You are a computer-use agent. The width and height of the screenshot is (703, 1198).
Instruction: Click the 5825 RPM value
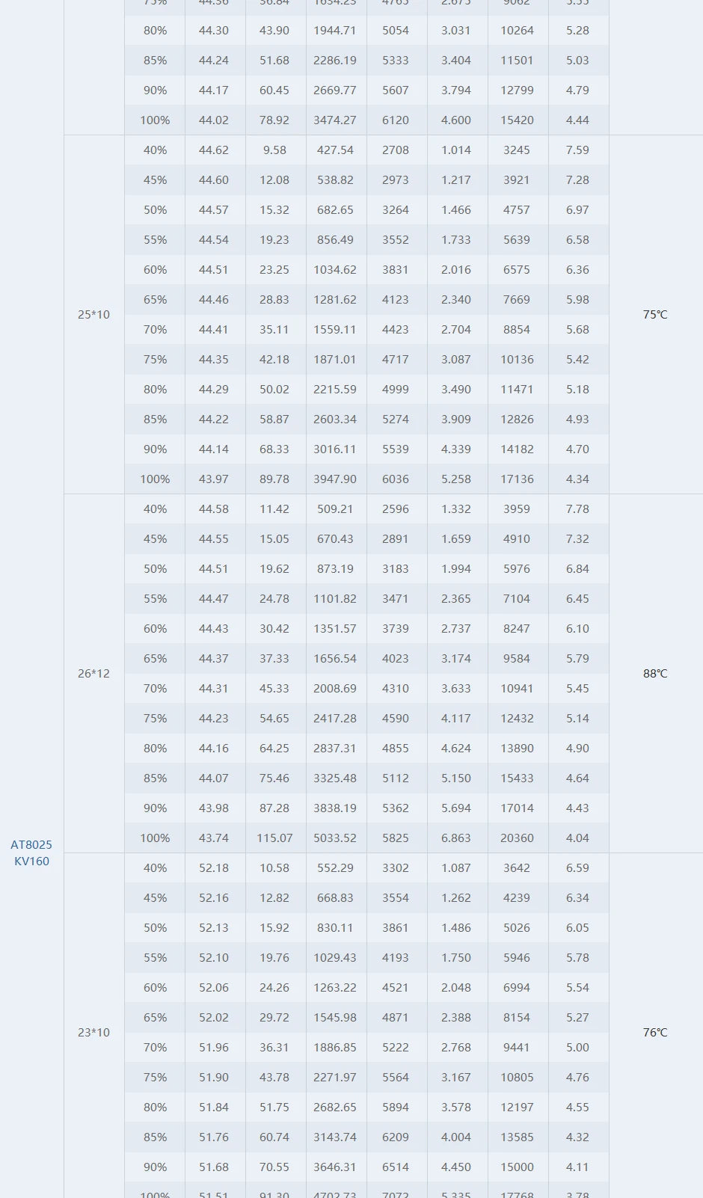(x=396, y=838)
